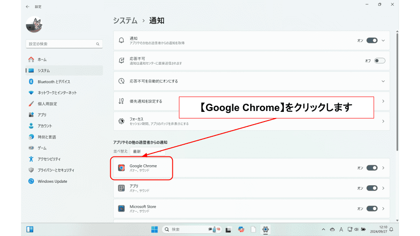The width and height of the screenshot is (420, 236).
Task: Turn off Google Chrome notifications toggle
Action: pos(372,168)
